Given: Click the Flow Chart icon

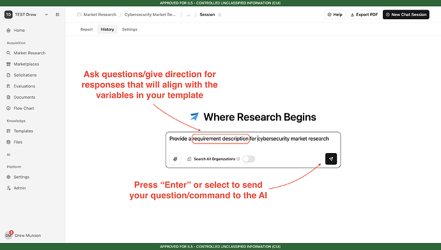Looking at the screenshot, I should (x=8, y=108).
